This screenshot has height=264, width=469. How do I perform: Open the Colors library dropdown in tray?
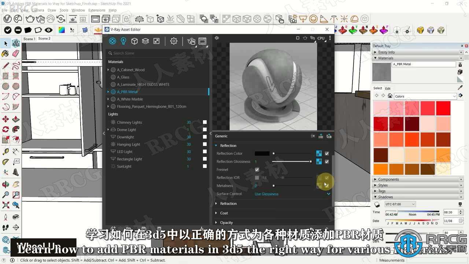[x=425, y=96]
